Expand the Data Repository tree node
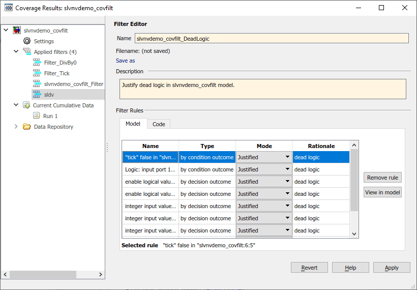 [x=16, y=127]
